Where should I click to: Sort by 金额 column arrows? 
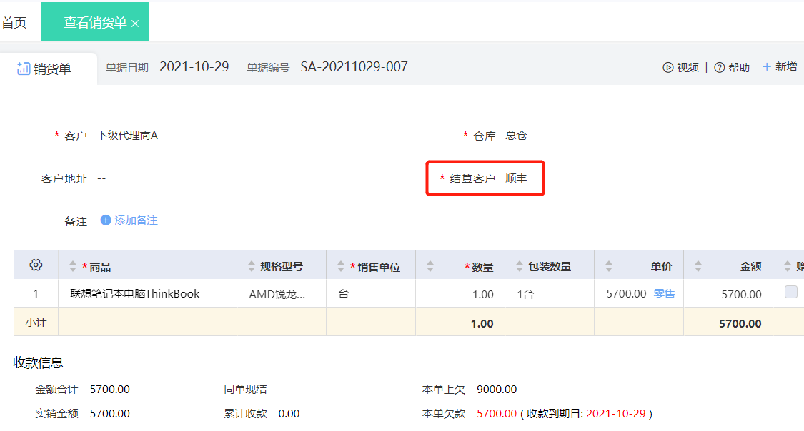(698, 266)
